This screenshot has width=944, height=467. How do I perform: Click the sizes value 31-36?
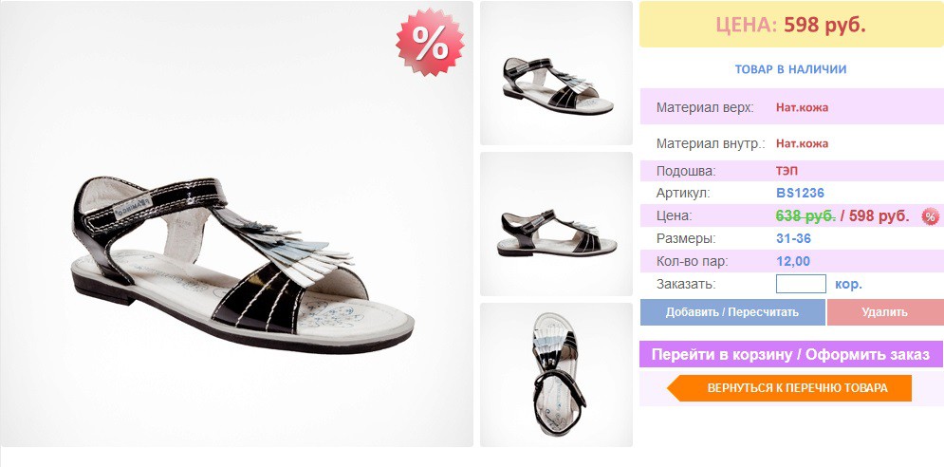(x=793, y=238)
